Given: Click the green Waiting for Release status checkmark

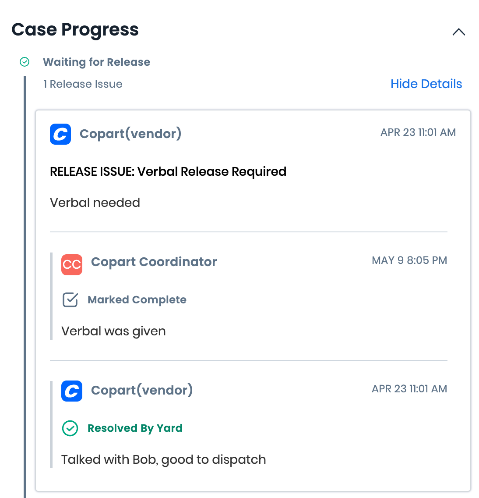Looking at the screenshot, I should 25,62.
